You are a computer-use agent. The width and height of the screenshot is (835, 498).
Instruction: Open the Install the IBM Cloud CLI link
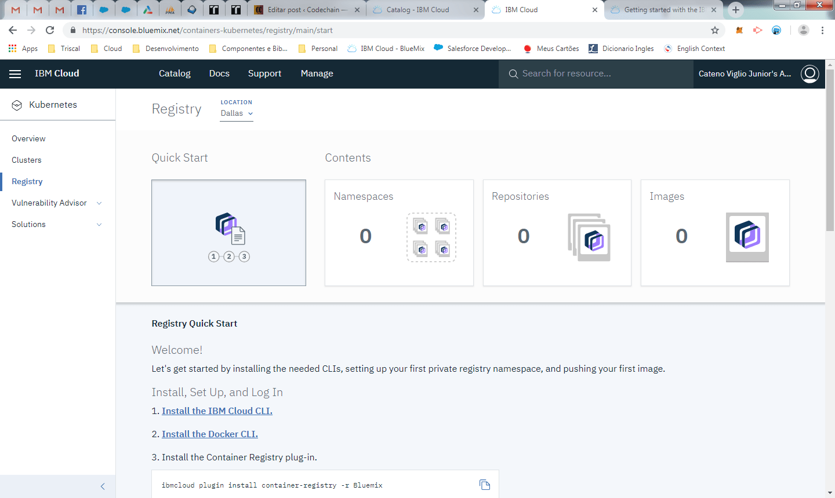(217, 411)
